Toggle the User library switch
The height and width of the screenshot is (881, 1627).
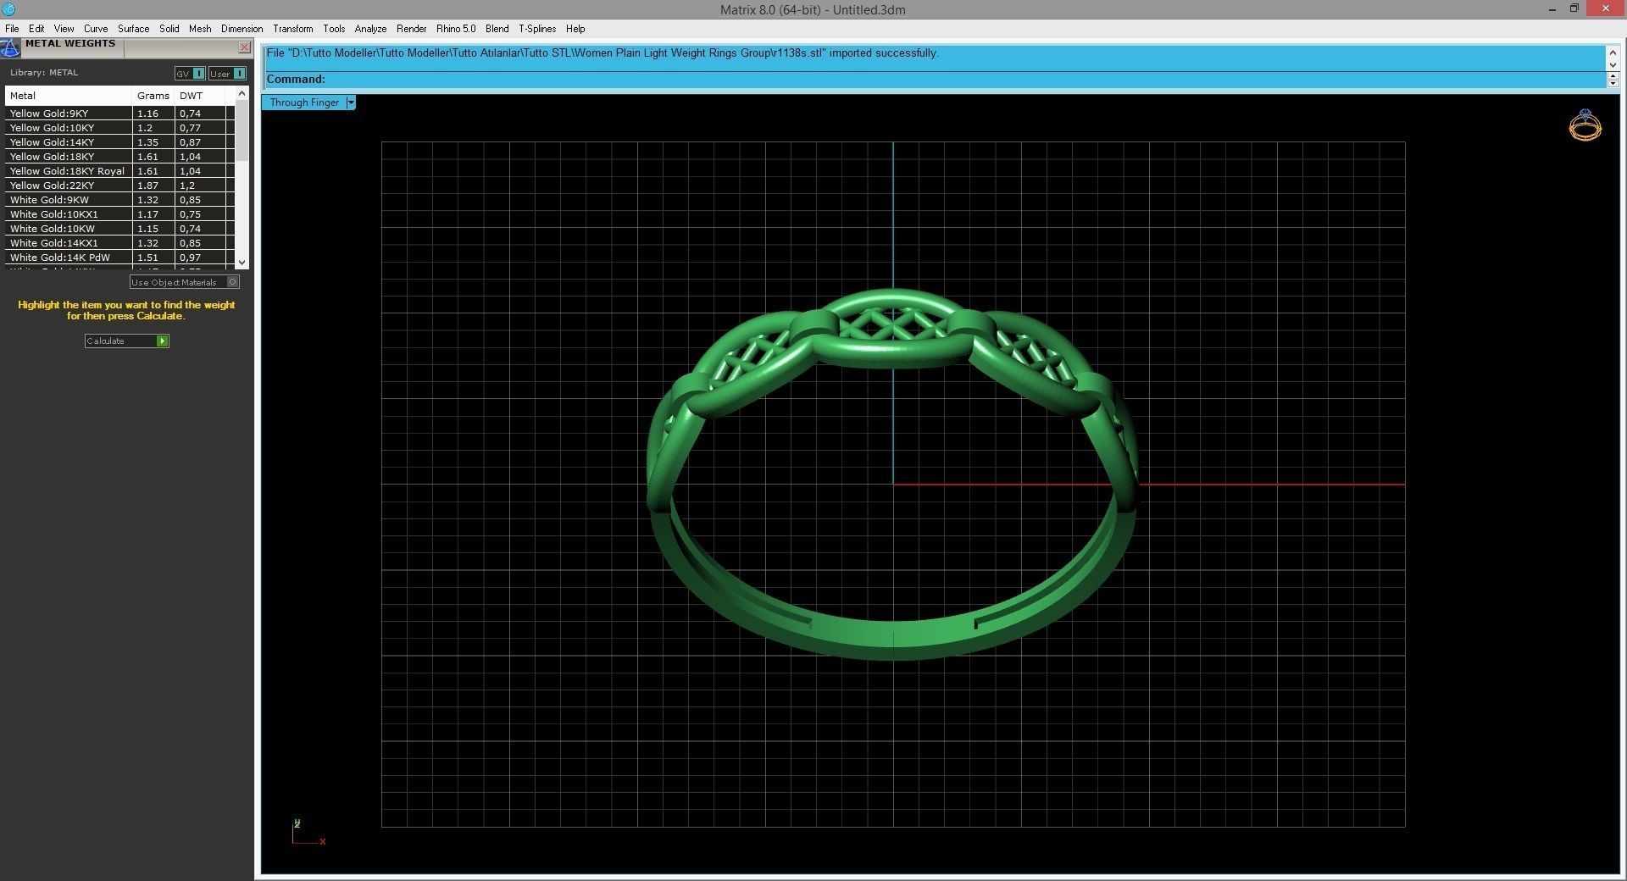(227, 74)
